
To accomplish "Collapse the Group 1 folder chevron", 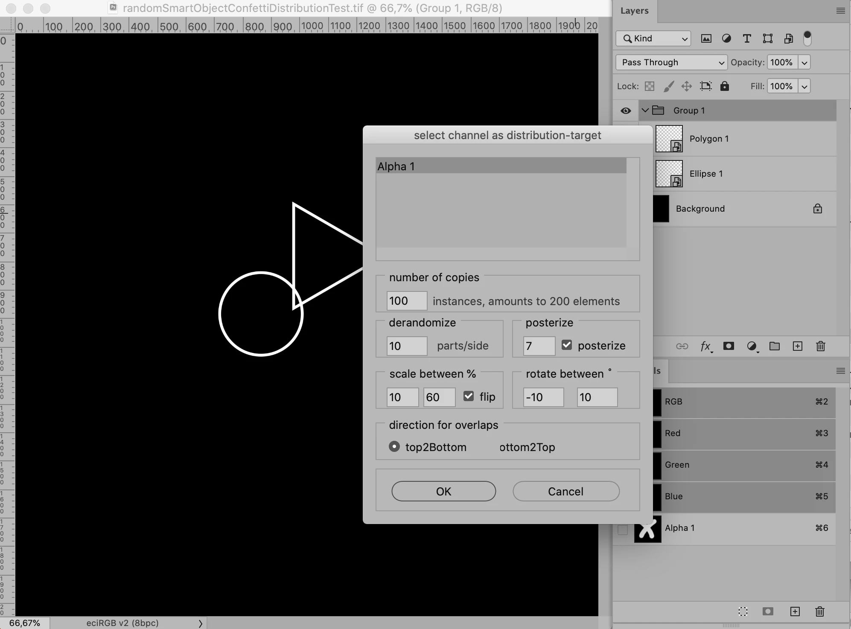I will coord(645,111).
